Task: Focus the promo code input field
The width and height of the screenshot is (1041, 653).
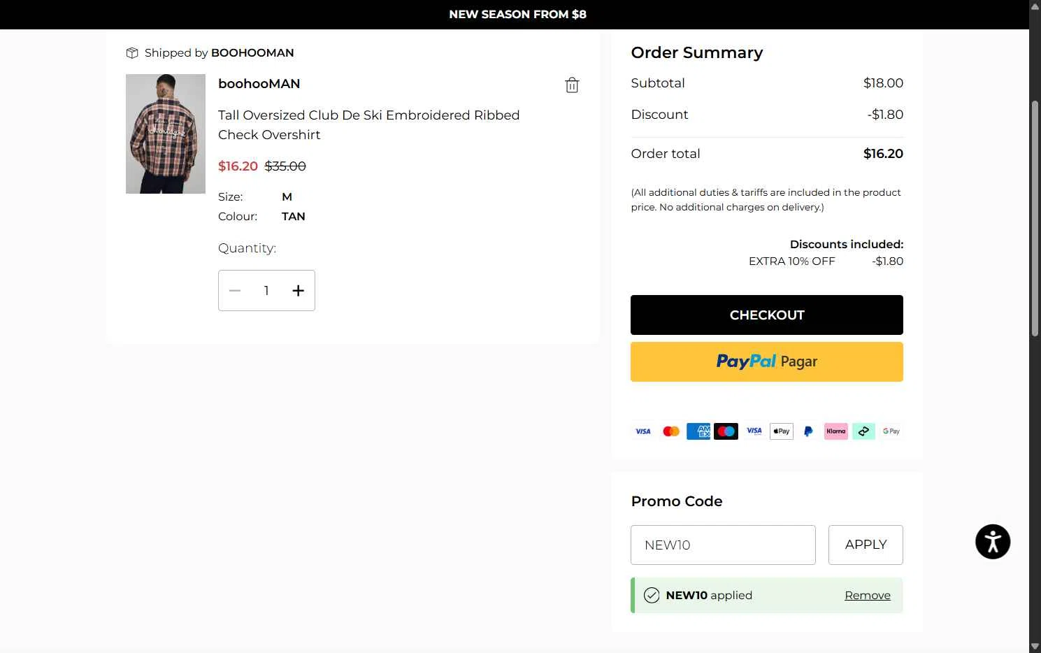Action: (722, 545)
